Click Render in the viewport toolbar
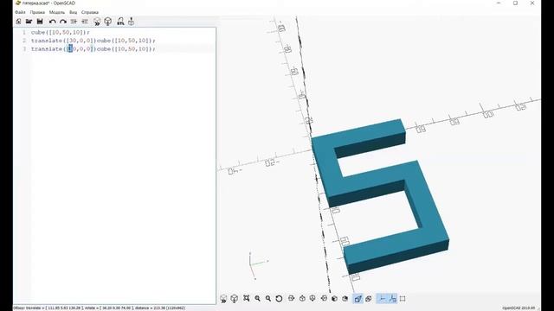This screenshot has width=554, height=311. tap(235, 299)
